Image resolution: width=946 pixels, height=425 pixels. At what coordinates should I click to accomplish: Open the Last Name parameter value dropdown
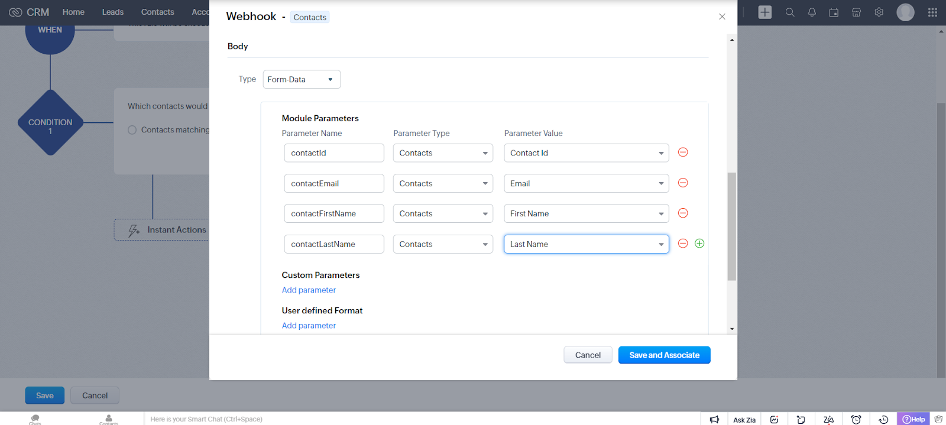click(587, 244)
